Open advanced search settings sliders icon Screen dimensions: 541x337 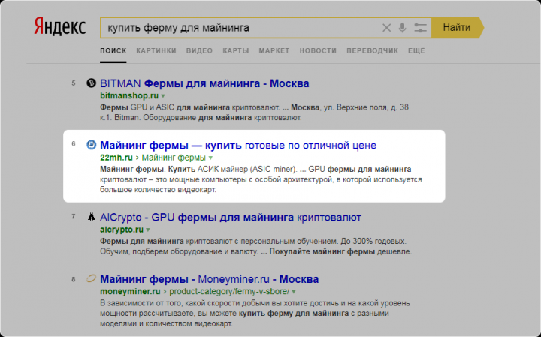(x=420, y=28)
